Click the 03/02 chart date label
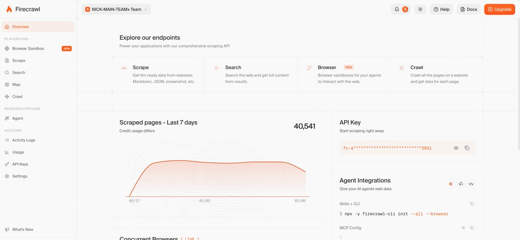520x240 pixels. point(205,201)
